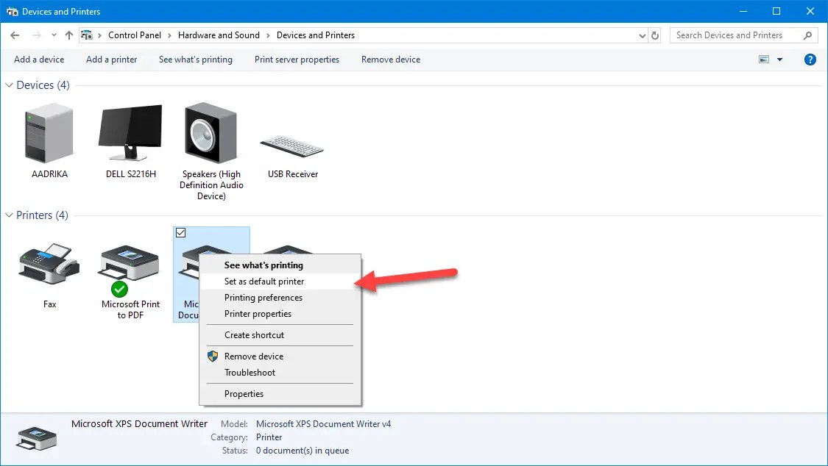828x466 pixels.
Task: Click the Add a printer button
Action: (111, 60)
